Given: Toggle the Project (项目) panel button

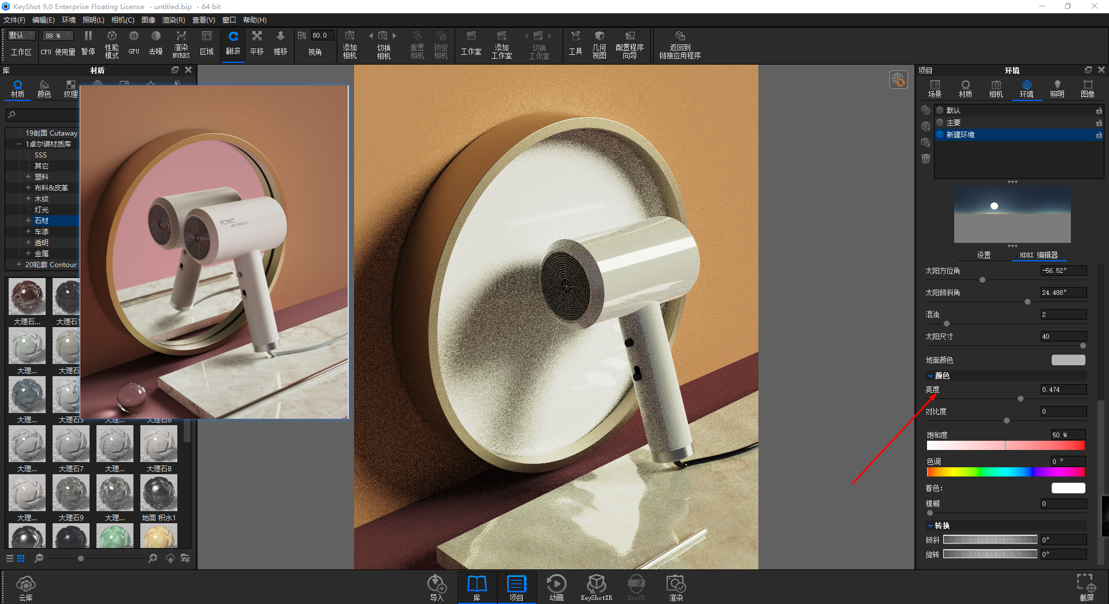Looking at the screenshot, I should tap(516, 588).
